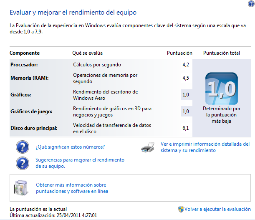The image size is (255, 220).
Task: Click the question icon beside 'Sugerencias para mejorar'
Action: (x=22, y=163)
